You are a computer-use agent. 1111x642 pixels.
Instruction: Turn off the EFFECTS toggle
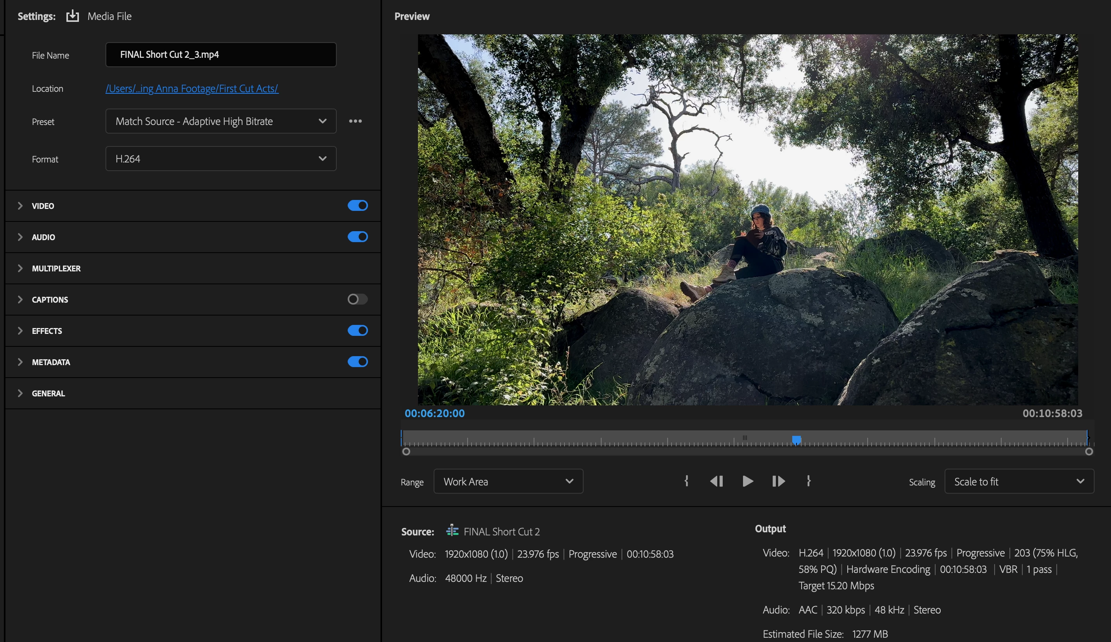[x=357, y=330]
